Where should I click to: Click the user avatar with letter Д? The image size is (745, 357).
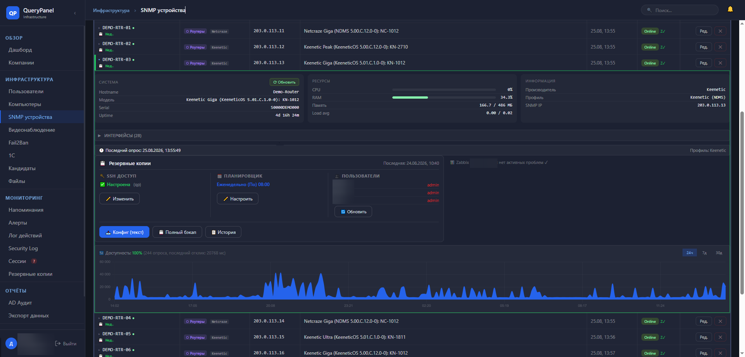pyautogui.click(x=11, y=343)
